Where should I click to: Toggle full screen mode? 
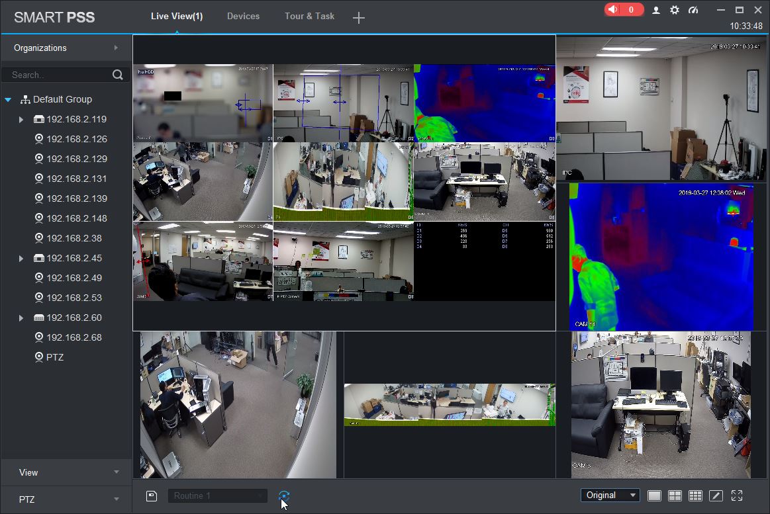(737, 496)
